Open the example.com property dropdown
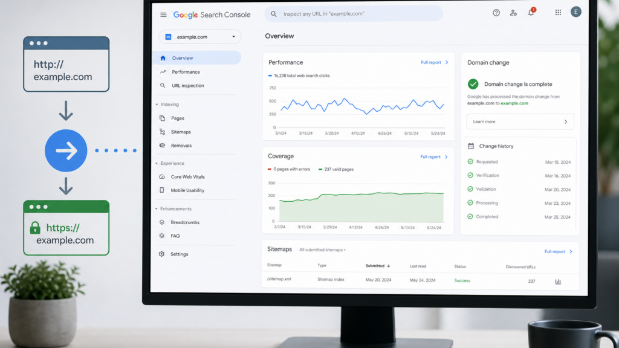Viewport: 619px width, 348px height. click(199, 37)
